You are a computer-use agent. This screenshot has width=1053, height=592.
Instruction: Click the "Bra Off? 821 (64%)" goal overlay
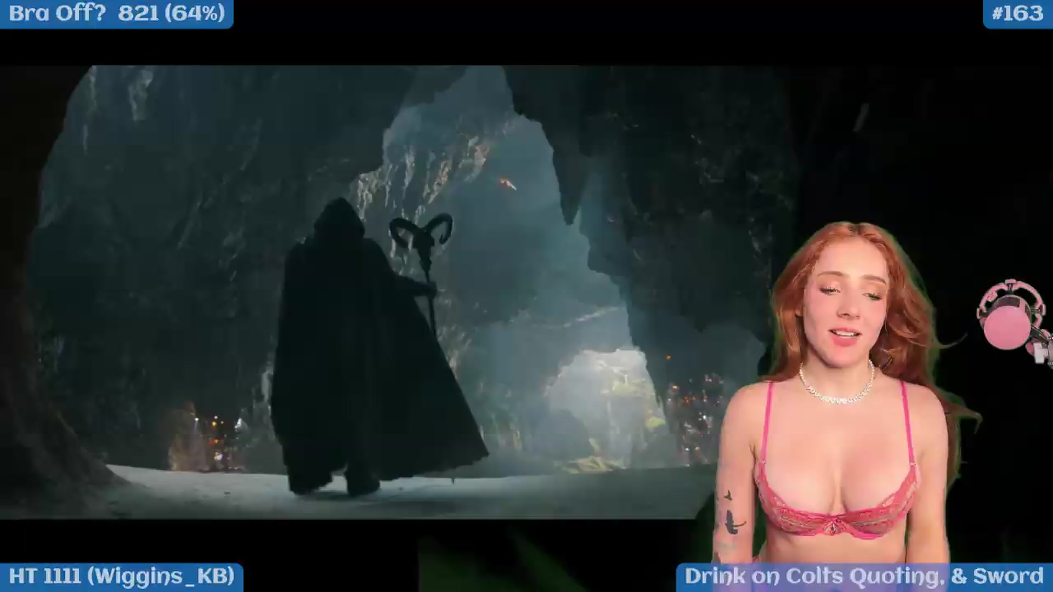116,14
